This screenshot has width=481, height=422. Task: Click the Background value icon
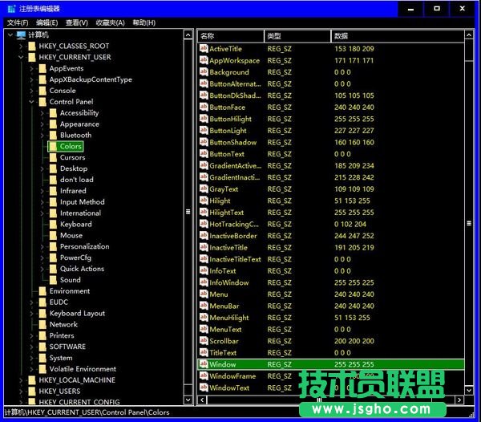click(x=204, y=72)
